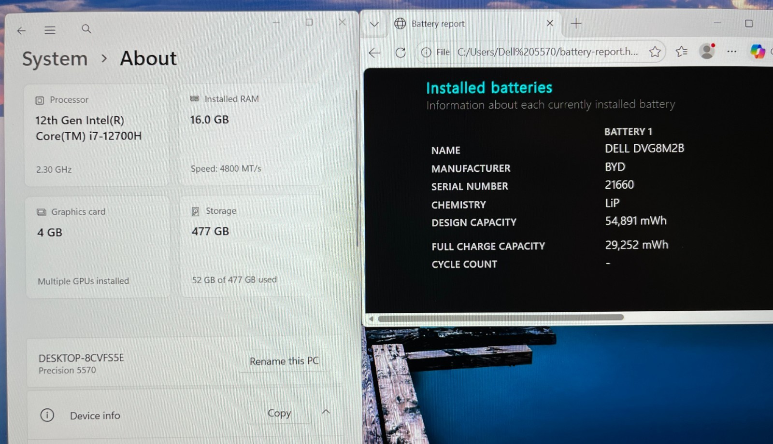Screen dimensions: 773x444
Task: Click the horizontal scrollbar left arrow
Action: 371,319
